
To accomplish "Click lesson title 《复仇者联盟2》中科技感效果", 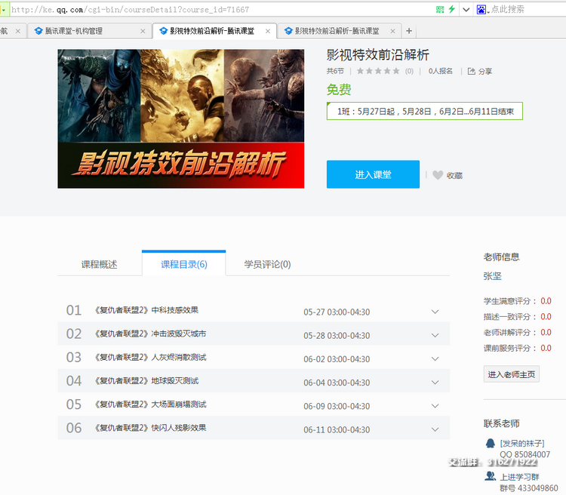I will tap(146, 310).
